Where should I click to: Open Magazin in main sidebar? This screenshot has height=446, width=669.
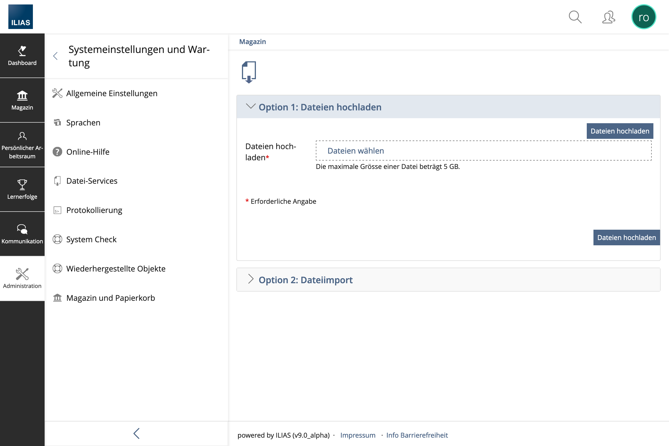(x=22, y=100)
